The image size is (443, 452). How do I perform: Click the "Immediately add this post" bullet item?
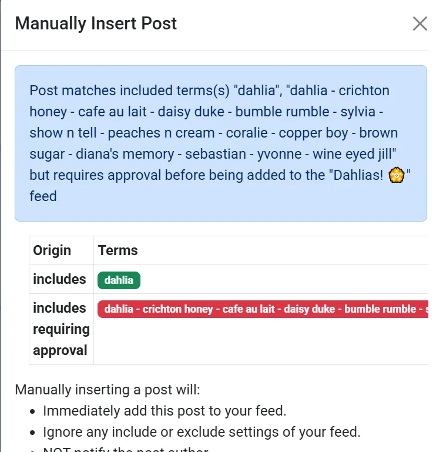pyautogui.click(x=165, y=411)
